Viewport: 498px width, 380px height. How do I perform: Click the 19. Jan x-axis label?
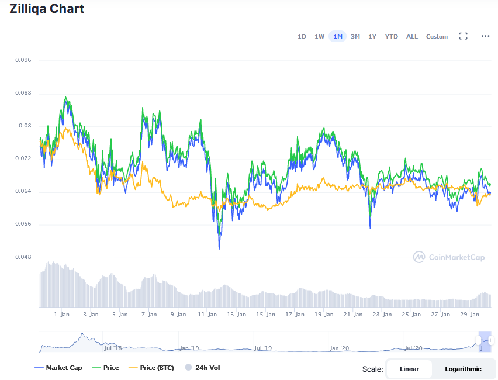pos(324,315)
